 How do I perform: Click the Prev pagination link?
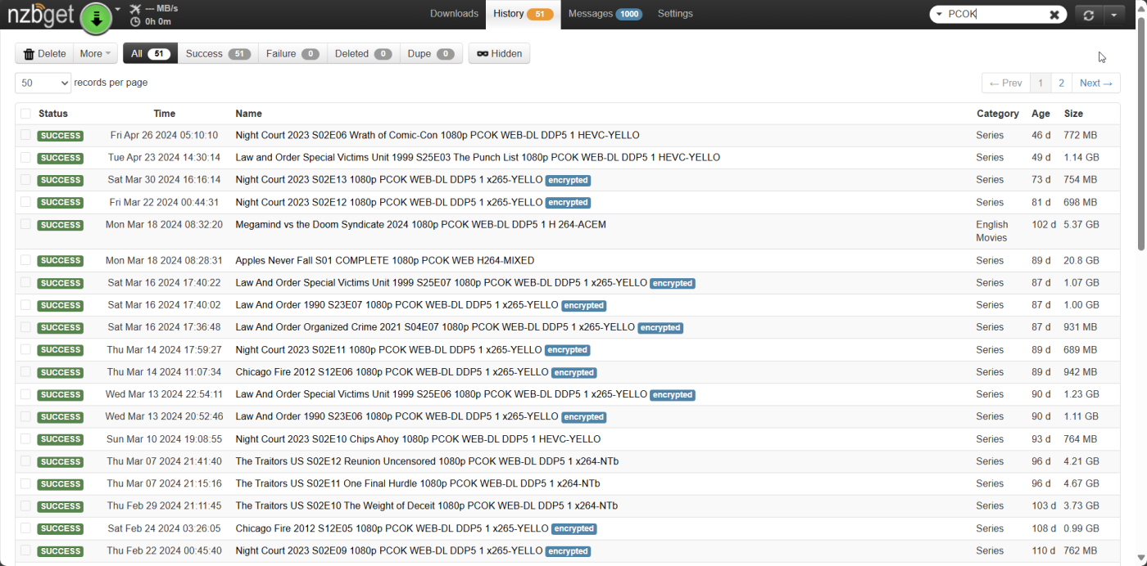pyautogui.click(x=1005, y=83)
